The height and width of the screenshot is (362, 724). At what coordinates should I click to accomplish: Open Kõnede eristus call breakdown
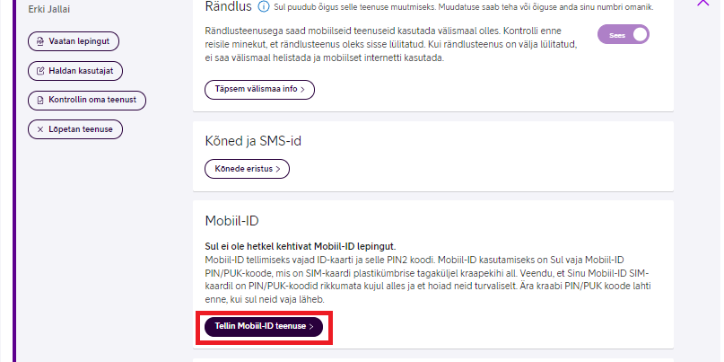(x=247, y=169)
